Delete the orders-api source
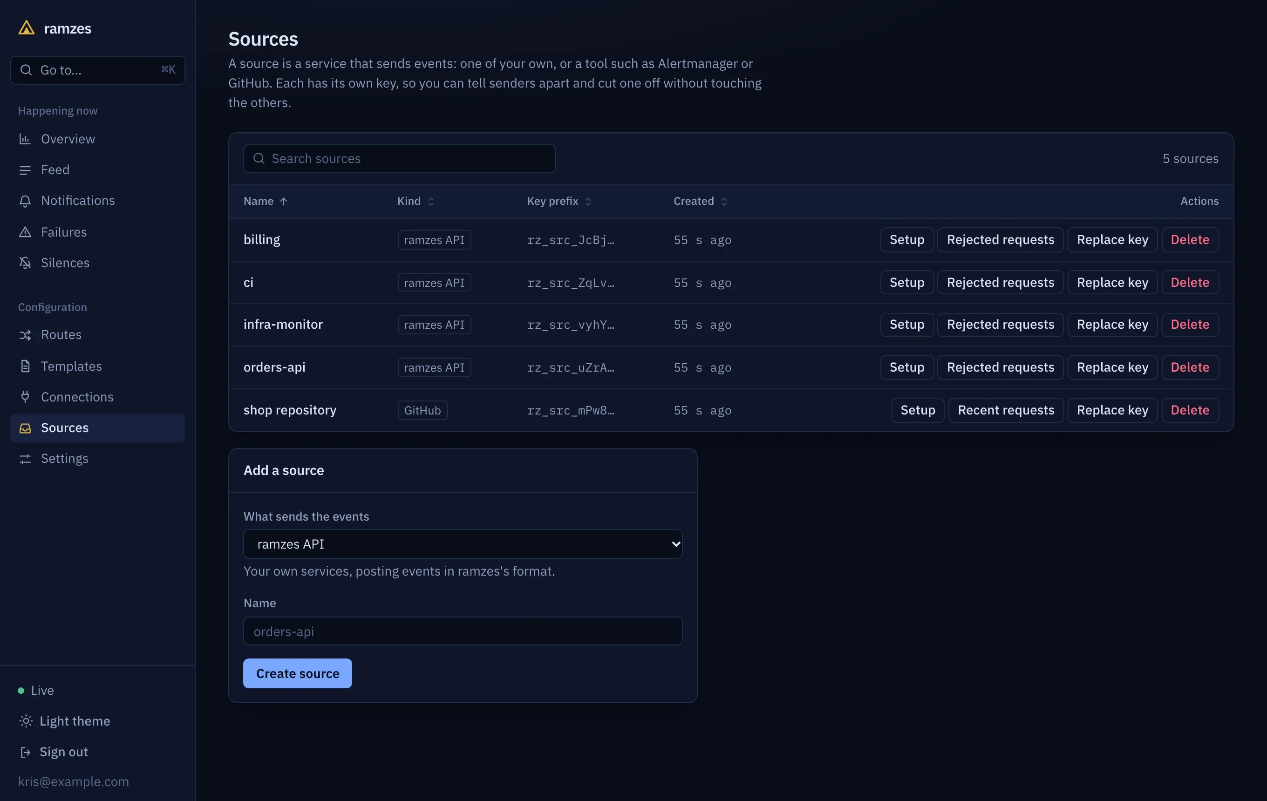The width and height of the screenshot is (1267, 801). (1190, 367)
